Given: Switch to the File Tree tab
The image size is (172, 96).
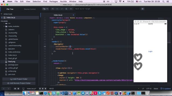Looking at the screenshot, I should point(10,9).
